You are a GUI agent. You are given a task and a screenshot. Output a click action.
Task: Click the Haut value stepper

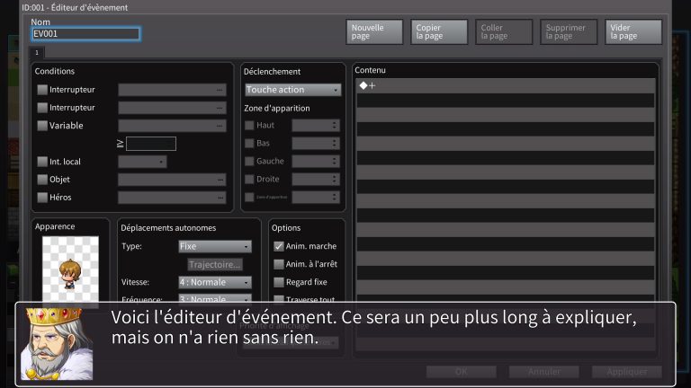point(316,126)
